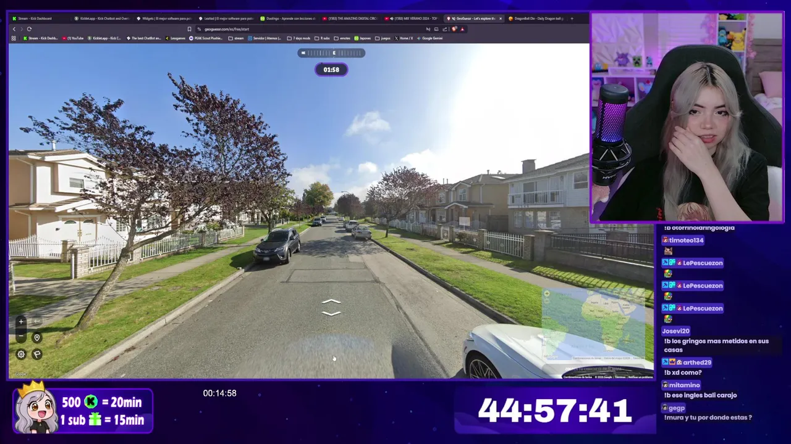Open the DragonBall Die tab
791x444 pixels.
pyautogui.click(x=536, y=18)
